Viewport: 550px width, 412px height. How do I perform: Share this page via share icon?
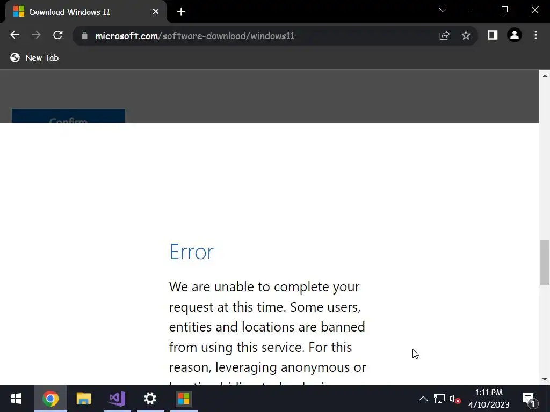pyautogui.click(x=444, y=35)
